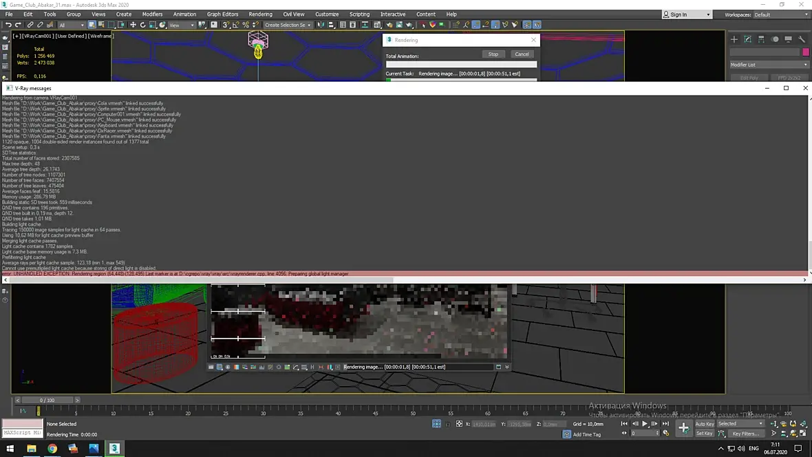
Task: Click the pink object color swatch
Action: coord(805,52)
